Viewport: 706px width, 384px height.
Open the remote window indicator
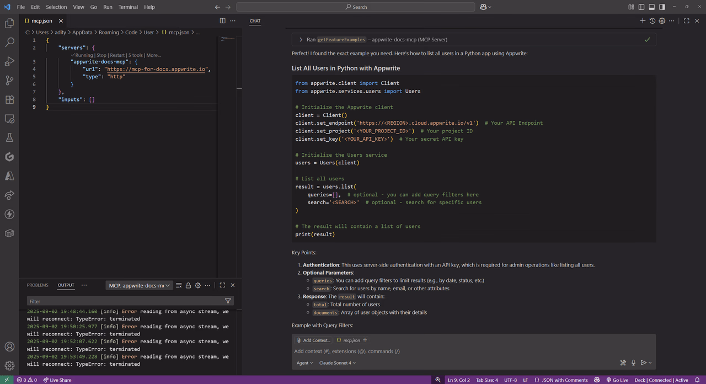click(x=6, y=380)
